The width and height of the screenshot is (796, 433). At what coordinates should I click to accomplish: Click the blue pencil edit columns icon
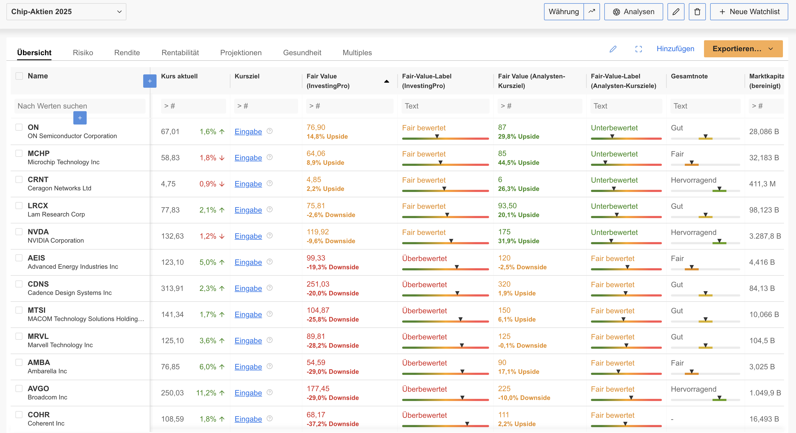(x=613, y=49)
